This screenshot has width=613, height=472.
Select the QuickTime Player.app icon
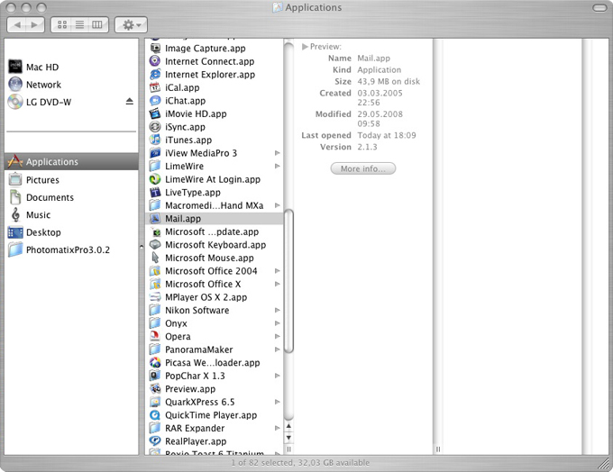click(155, 415)
